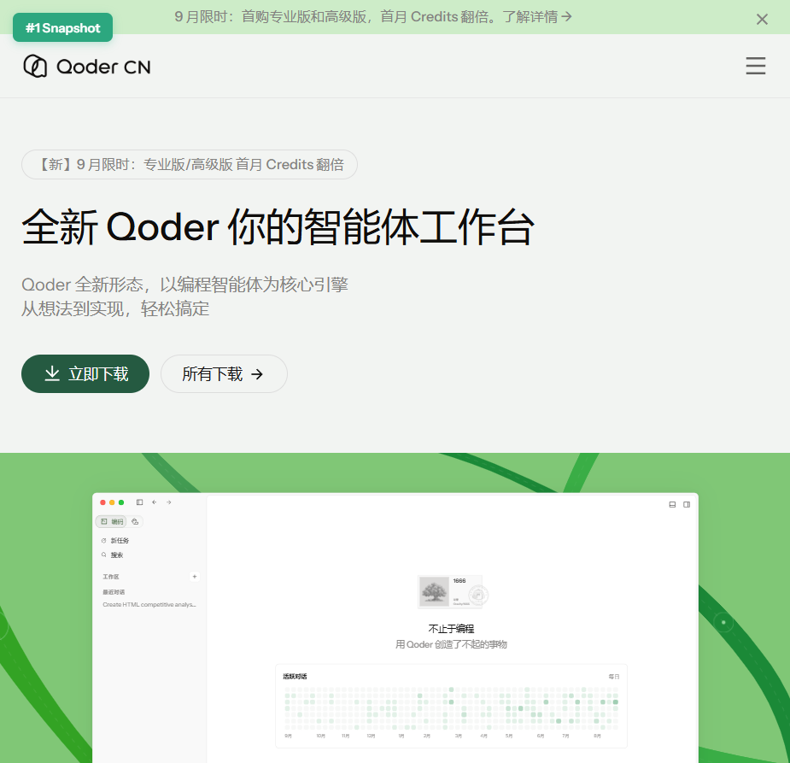Image resolution: width=790 pixels, height=763 pixels.
Task: Toggle sidebar icon in app preview
Action: 139,502
